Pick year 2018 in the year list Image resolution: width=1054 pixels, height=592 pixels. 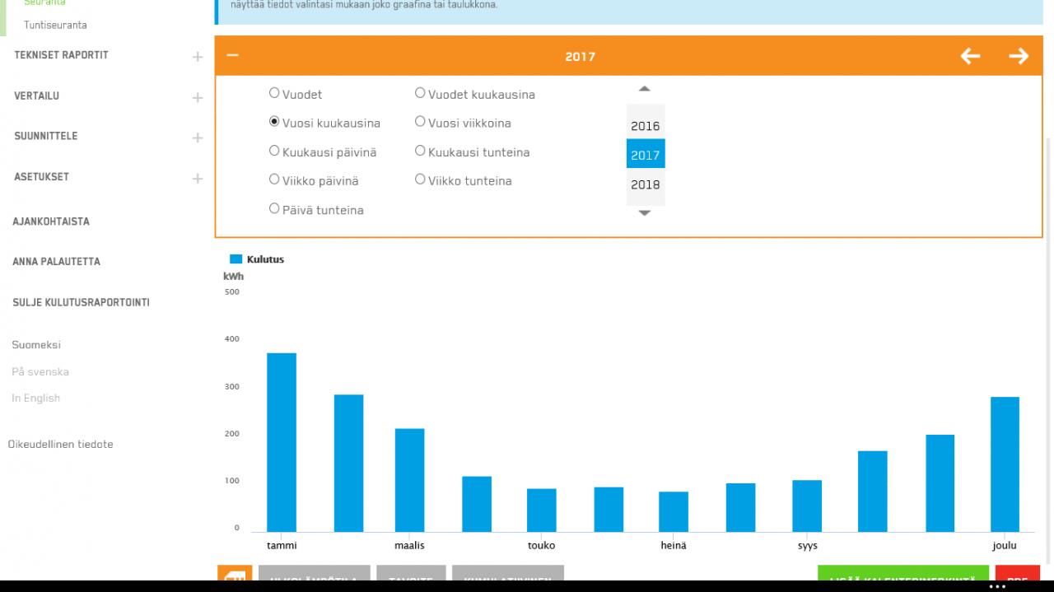point(646,184)
